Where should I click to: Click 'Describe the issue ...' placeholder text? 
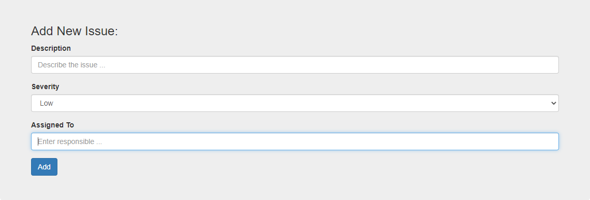coord(71,65)
